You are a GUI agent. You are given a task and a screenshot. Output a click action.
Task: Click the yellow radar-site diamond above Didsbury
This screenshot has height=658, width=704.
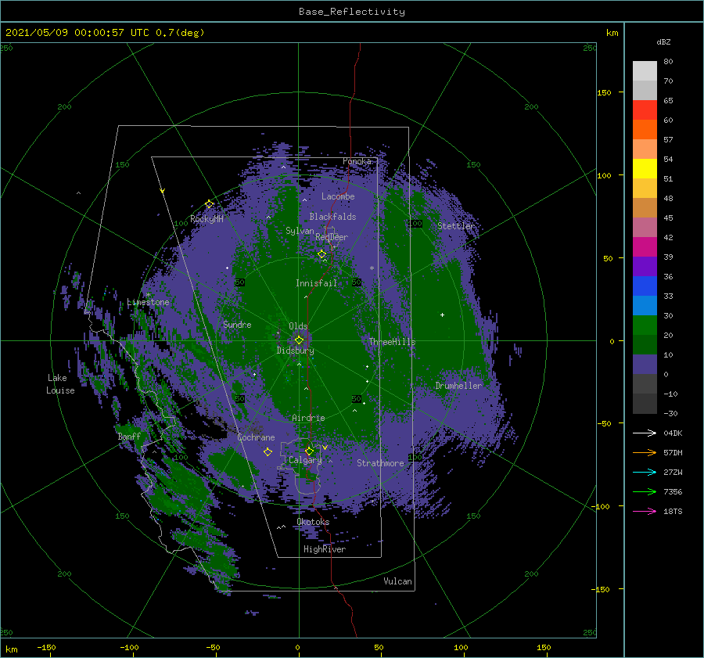click(299, 340)
